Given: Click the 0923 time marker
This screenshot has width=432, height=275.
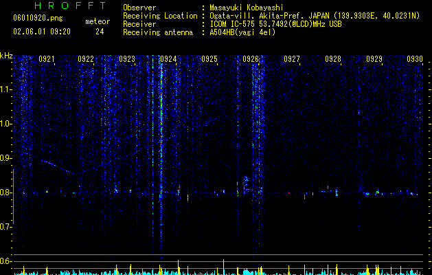Looking at the screenshot, I should click(x=127, y=59).
